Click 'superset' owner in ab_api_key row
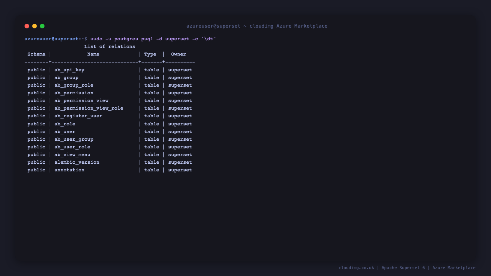The image size is (491, 276). pos(180,70)
